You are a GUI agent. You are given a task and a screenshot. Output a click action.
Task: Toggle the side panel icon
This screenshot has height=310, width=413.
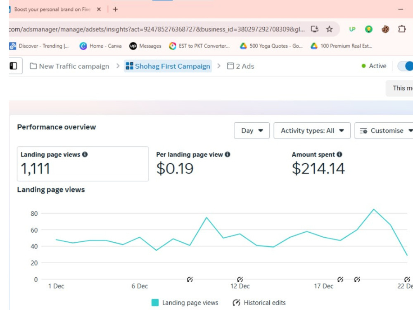(14, 66)
